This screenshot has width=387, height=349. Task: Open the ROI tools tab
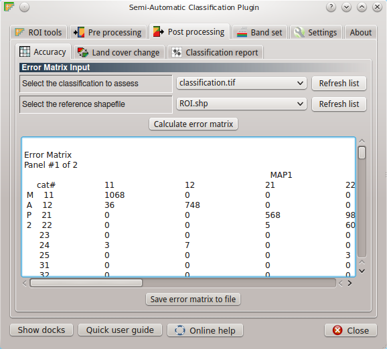pyautogui.click(x=39, y=32)
